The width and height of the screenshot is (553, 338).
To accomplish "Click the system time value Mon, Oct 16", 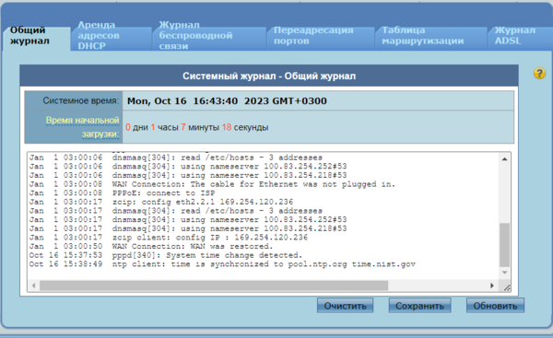I will tap(227, 101).
